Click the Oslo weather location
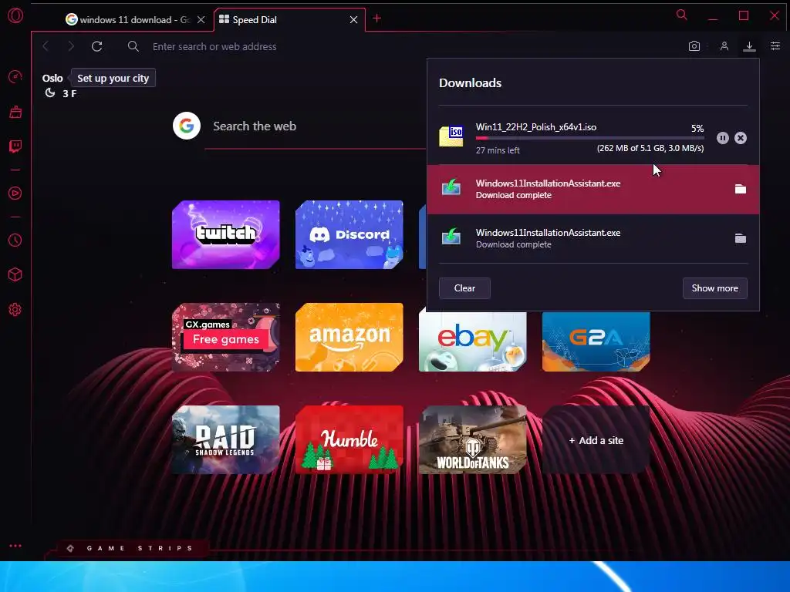Image resolution: width=790 pixels, height=592 pixels. pos(52,78)
